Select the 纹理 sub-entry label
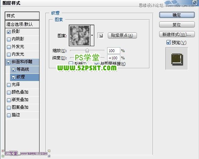Viewport: 199px width, 159px height. click(x=21, y=77)
